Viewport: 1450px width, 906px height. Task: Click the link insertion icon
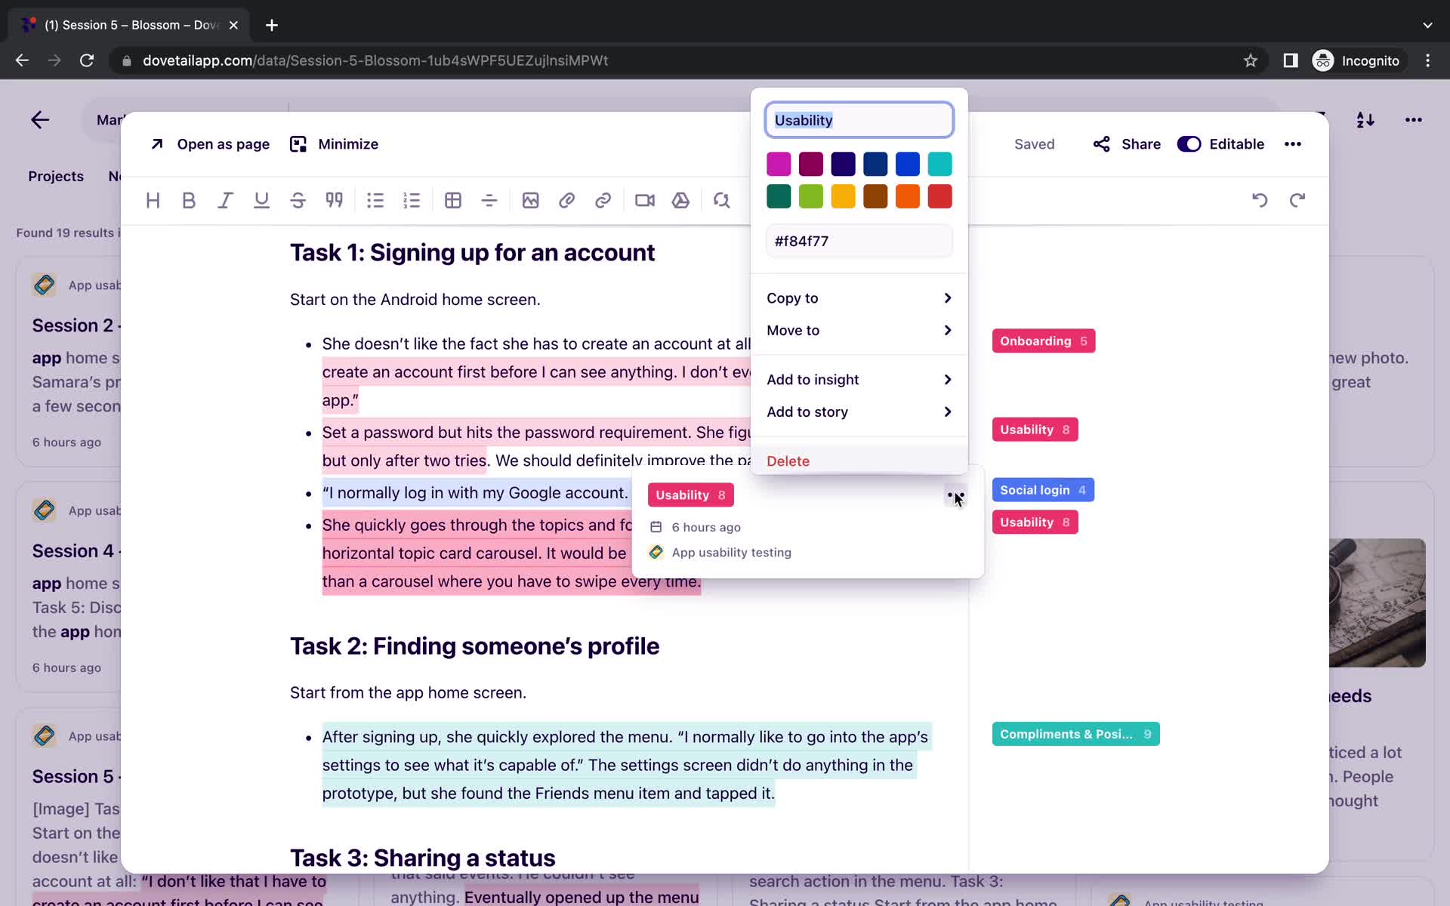tap(603, 199)
